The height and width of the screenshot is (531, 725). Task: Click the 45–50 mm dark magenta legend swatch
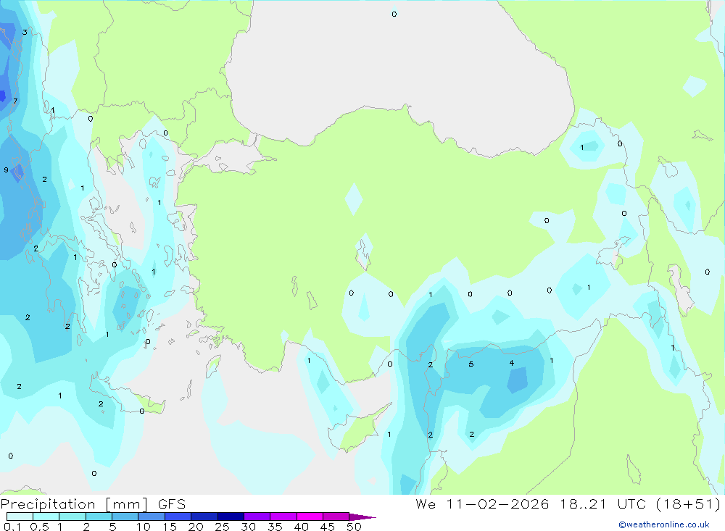[336, 517]
